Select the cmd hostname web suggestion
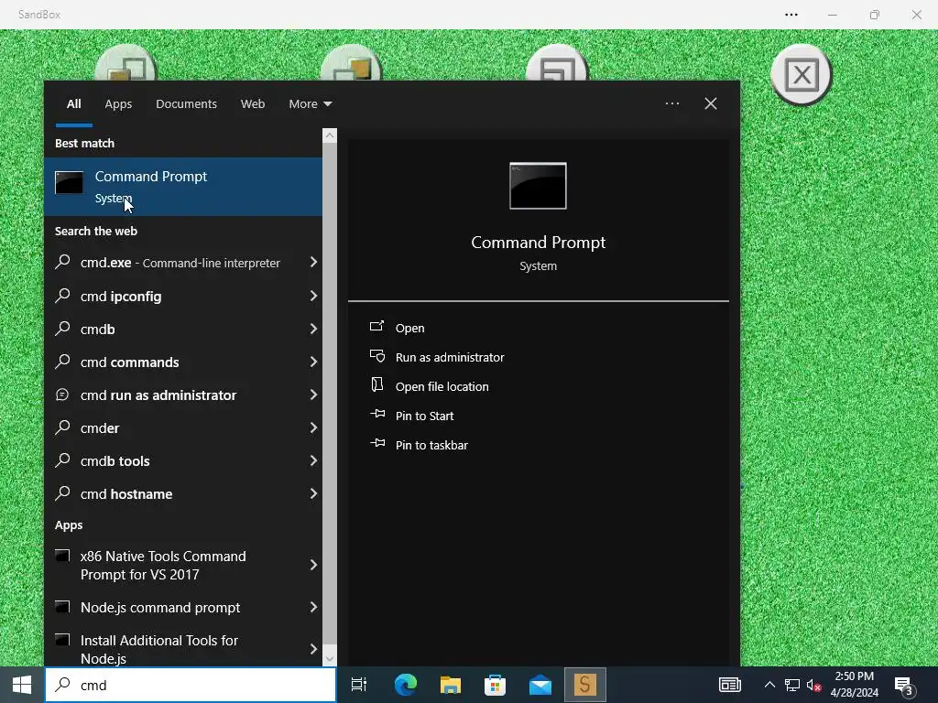The height and width of the screenshot is (703, 938). click(183, 493)
